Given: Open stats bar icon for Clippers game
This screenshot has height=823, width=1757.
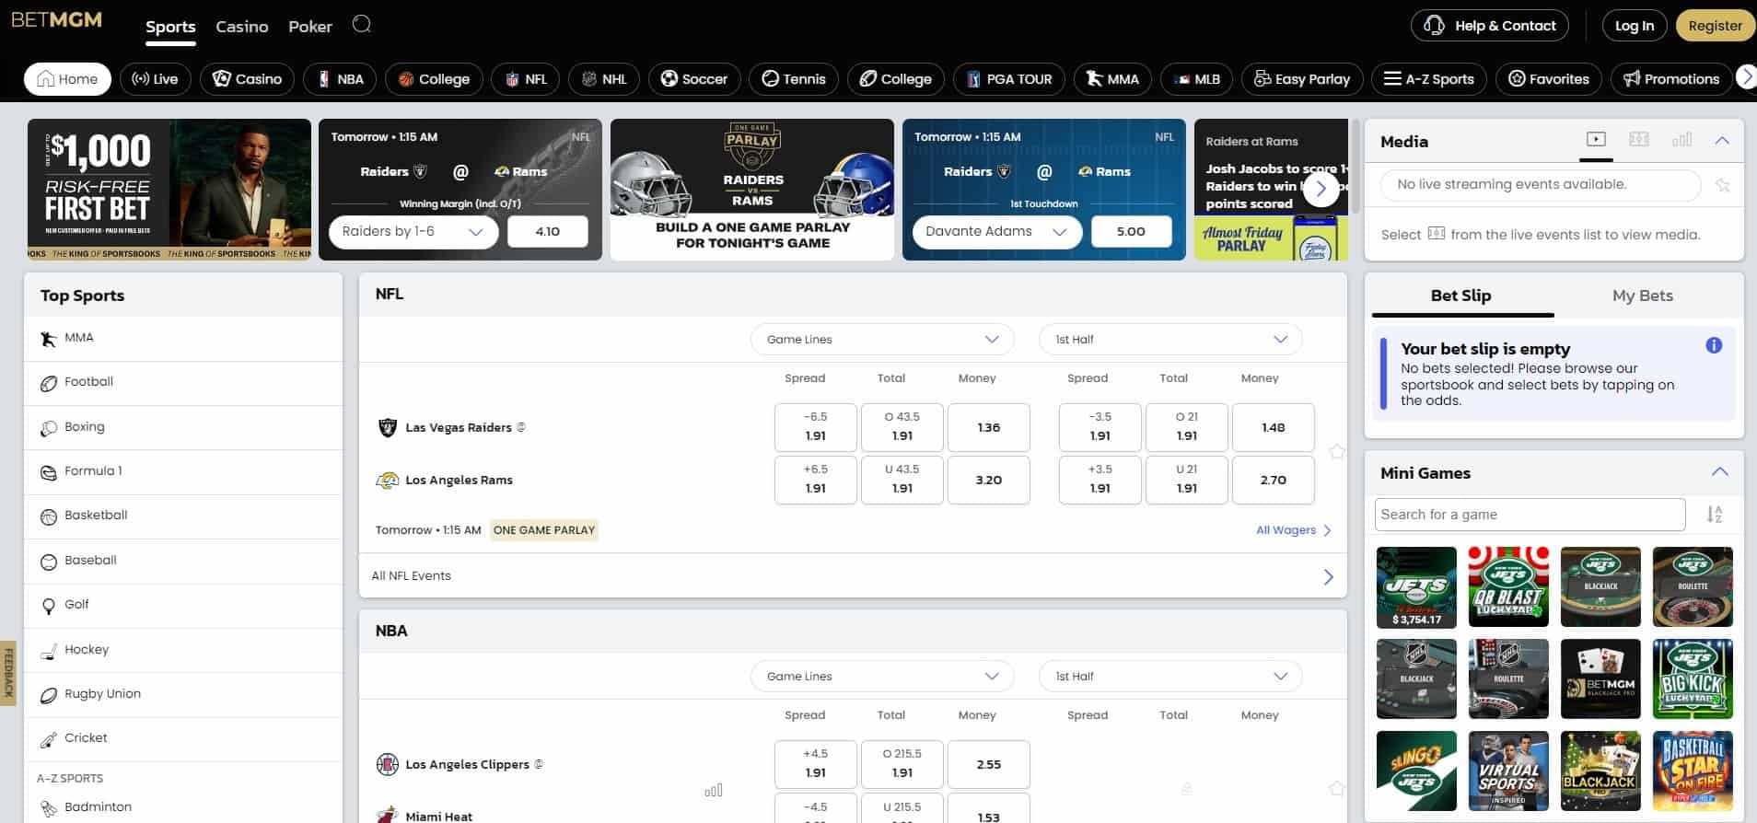Looking at the screenshot, I should click(x=713, y=790).
